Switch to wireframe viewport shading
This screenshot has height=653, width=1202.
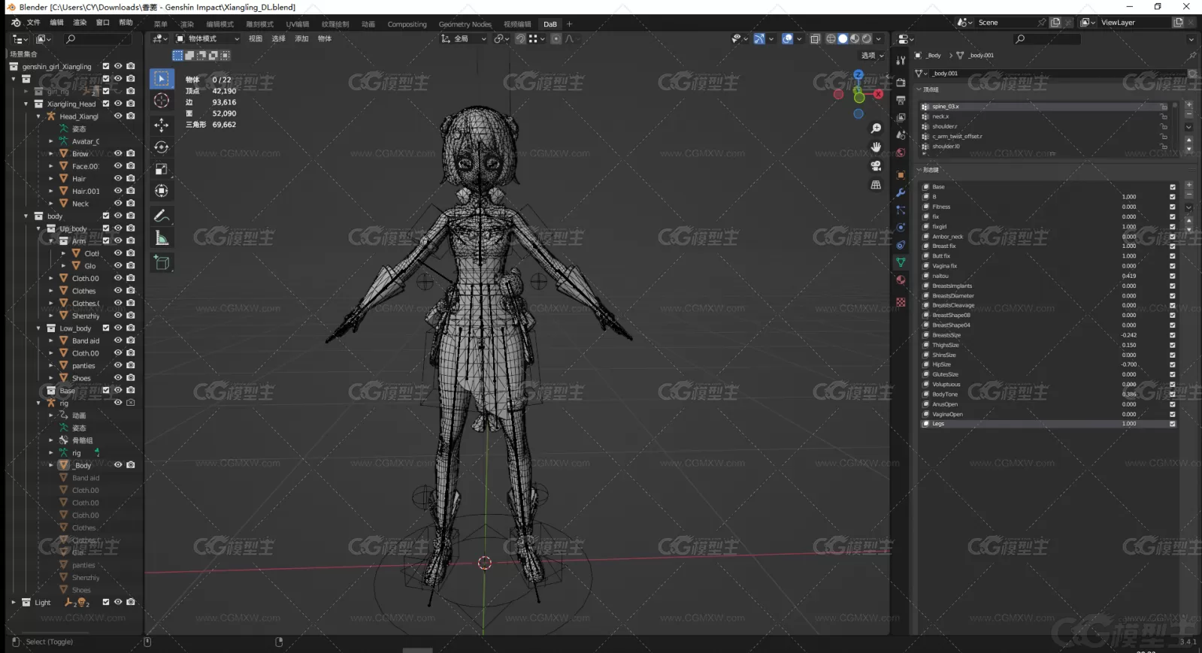point(831,39)
